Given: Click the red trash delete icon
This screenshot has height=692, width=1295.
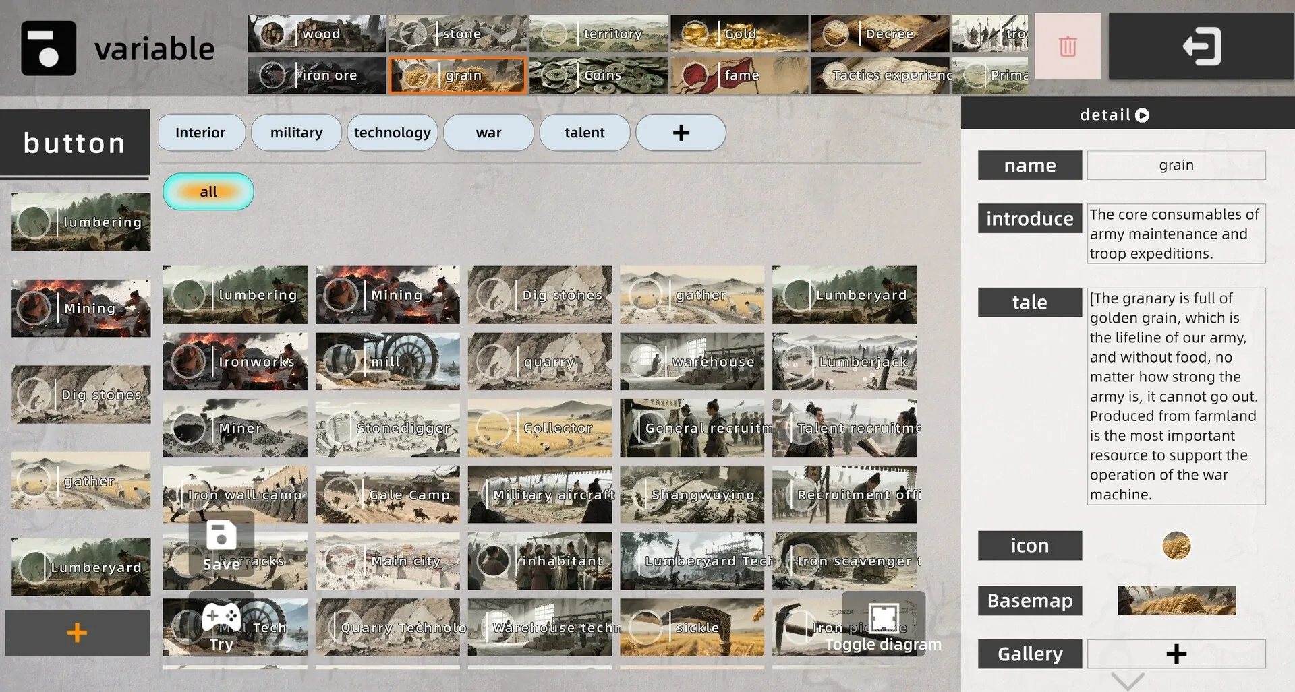Looking at the screenshot, I should (x=1067, y=46).
